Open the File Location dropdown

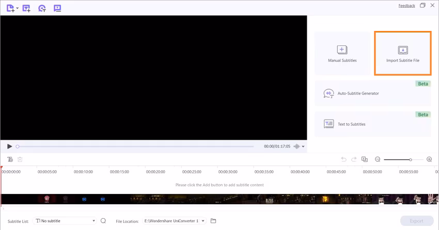pos(175,221)
